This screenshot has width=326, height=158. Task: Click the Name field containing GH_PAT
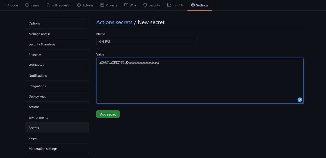pos(147,41)
